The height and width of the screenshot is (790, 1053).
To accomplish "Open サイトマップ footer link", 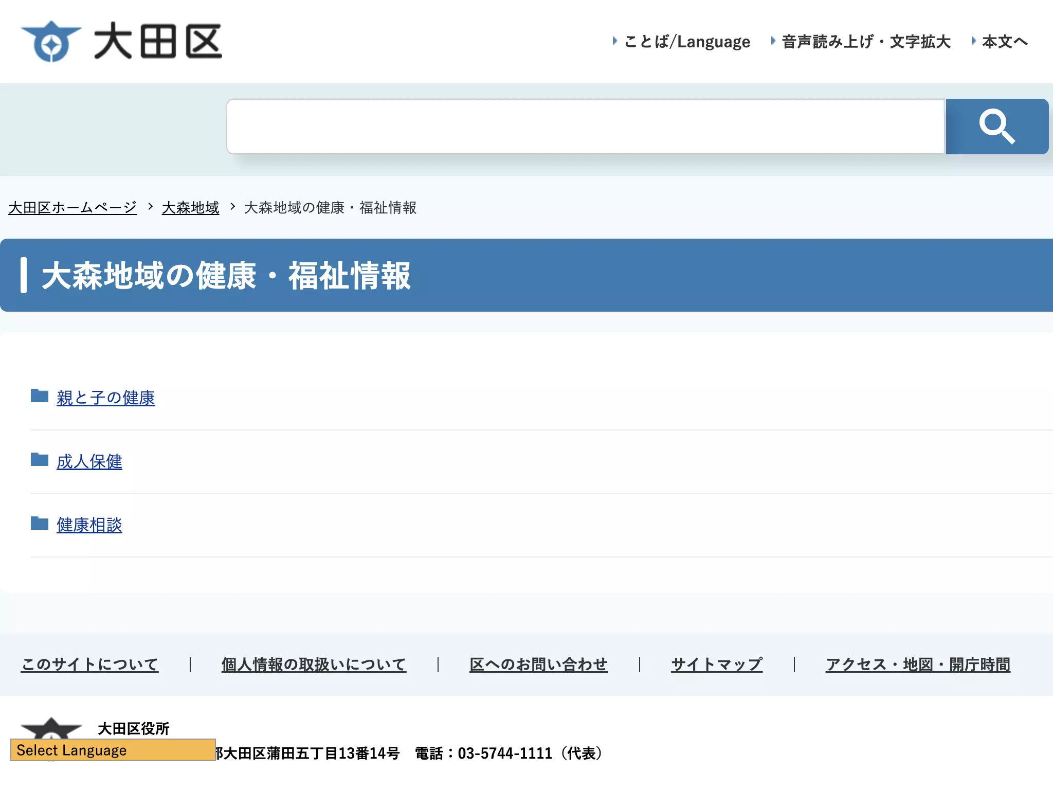I will tap(717, 665).
